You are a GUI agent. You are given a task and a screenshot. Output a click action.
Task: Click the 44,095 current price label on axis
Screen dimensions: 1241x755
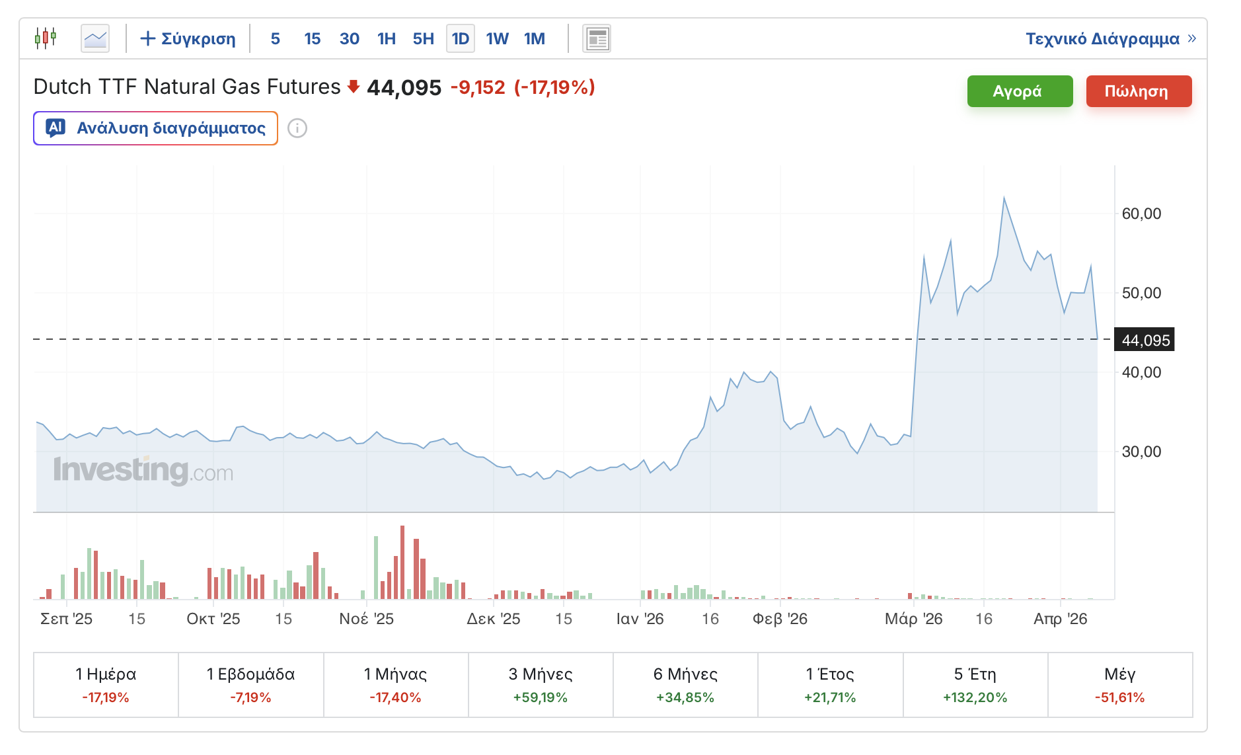point(1145,340)
